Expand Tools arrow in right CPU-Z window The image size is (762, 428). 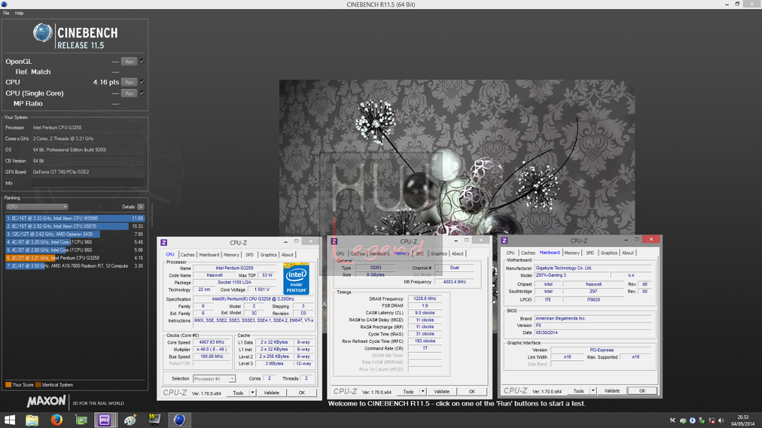593,391
